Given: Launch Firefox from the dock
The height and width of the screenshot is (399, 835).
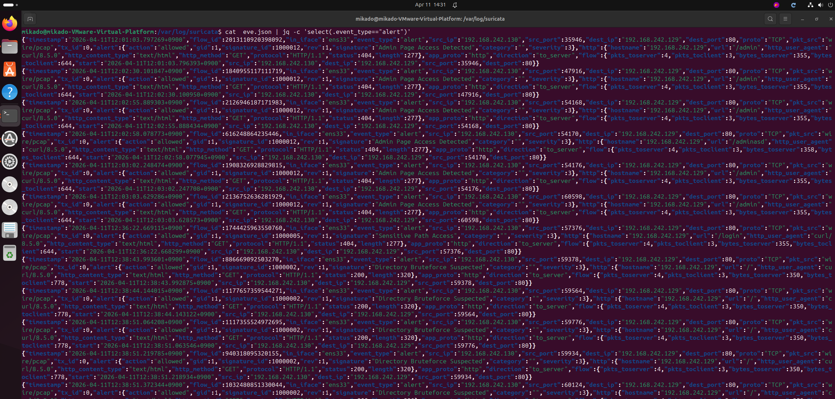Looking at the screenshot, I should (10, 24).
